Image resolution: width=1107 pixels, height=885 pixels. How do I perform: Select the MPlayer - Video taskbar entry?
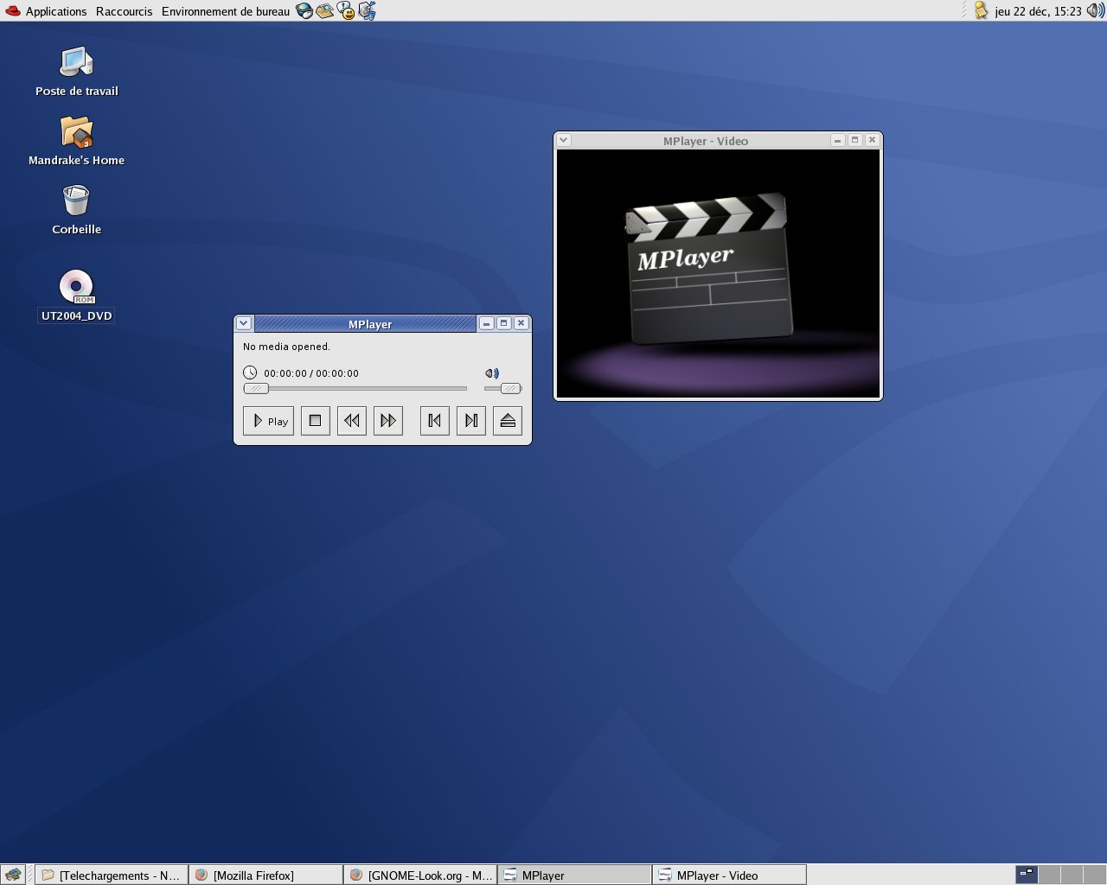(x=730, y=875)
